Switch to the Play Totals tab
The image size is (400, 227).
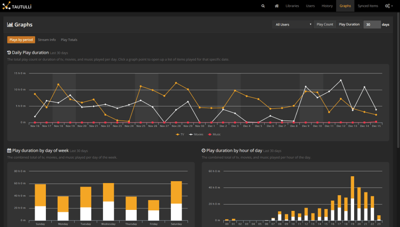click(x=69, y=40)
